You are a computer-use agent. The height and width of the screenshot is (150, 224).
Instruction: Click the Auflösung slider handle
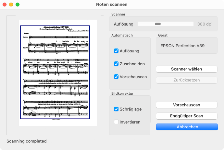[158, 24]
